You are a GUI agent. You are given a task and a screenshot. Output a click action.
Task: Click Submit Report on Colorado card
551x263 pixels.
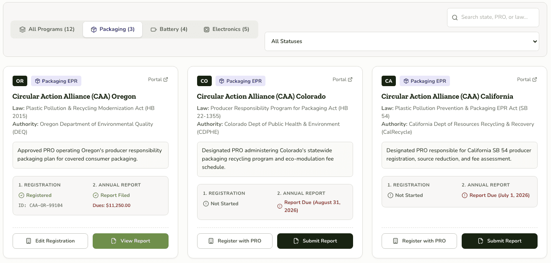pos(315,241)
